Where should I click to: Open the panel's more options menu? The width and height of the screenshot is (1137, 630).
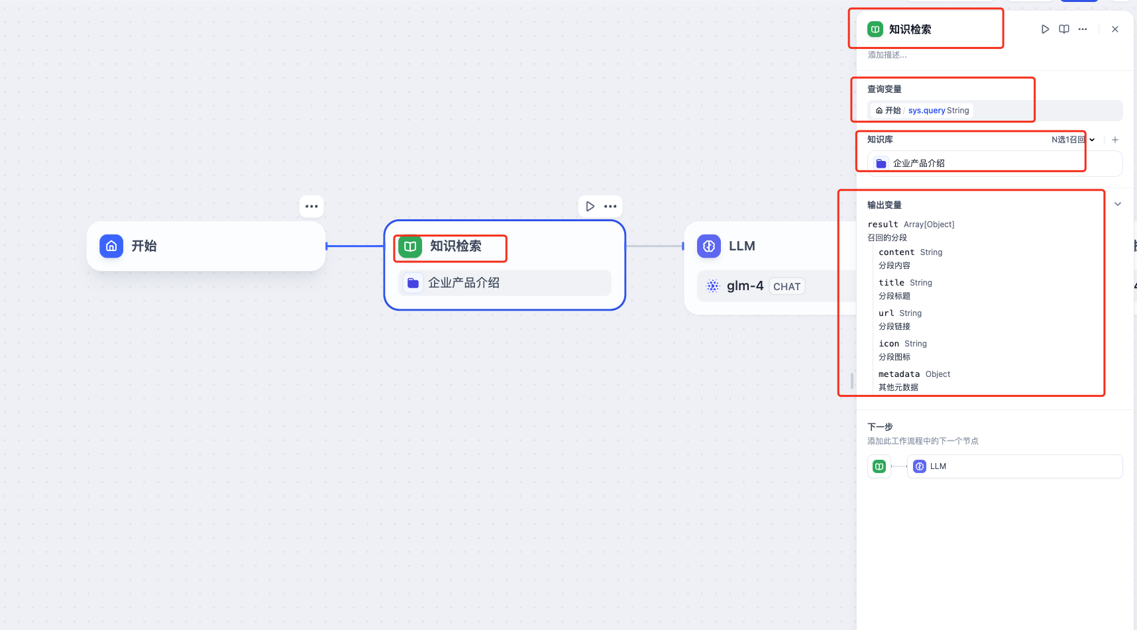[x=1083, y=29]
